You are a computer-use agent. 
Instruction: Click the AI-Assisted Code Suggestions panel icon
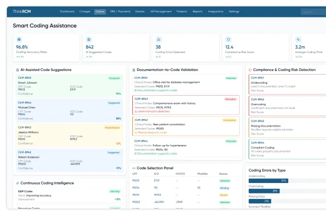click(x=17, y=70)
